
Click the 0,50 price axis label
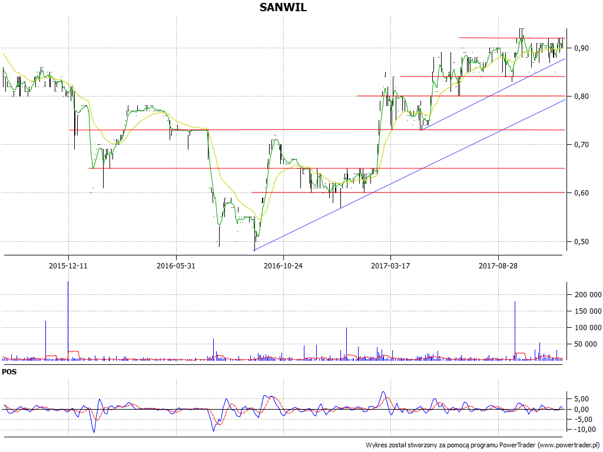coord(581,242)
